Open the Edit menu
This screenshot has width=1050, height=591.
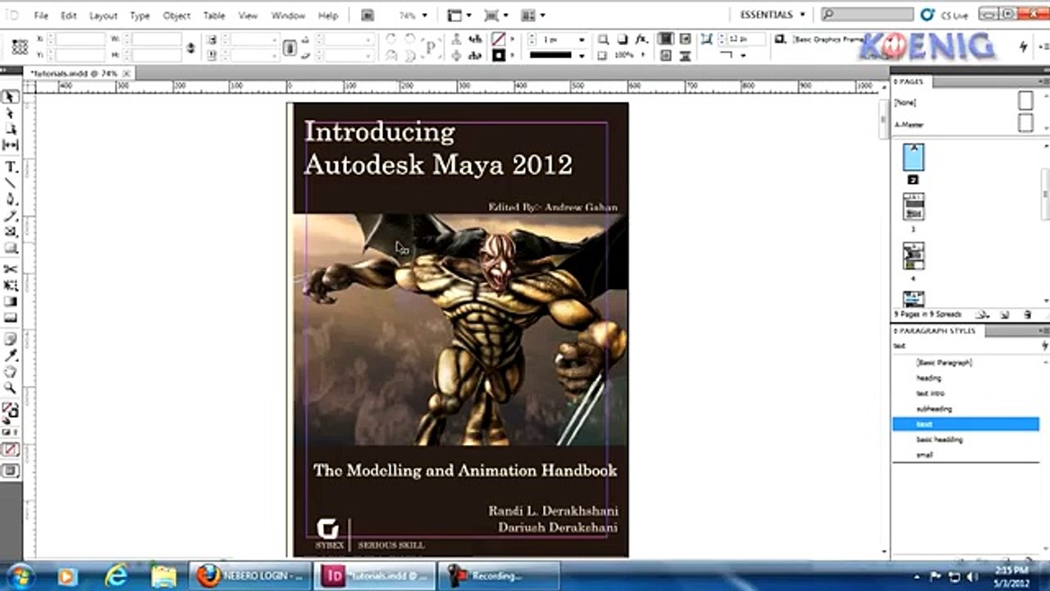[x=69, y=16]
